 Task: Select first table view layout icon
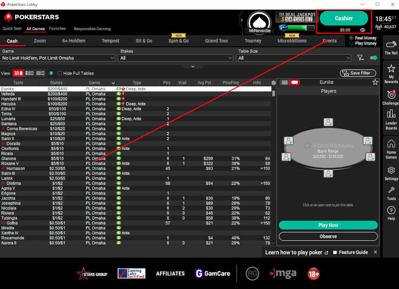[18, 73]
